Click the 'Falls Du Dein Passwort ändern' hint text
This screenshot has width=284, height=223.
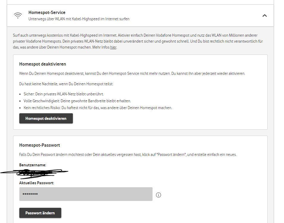(x=128, y=154)
